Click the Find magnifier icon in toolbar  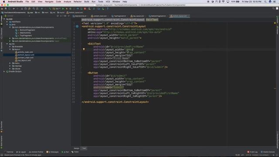[x=34, y=9]
